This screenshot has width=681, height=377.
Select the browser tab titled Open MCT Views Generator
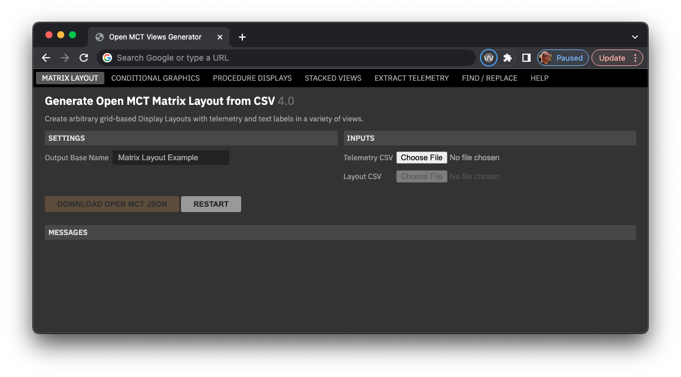click(159, 37)
